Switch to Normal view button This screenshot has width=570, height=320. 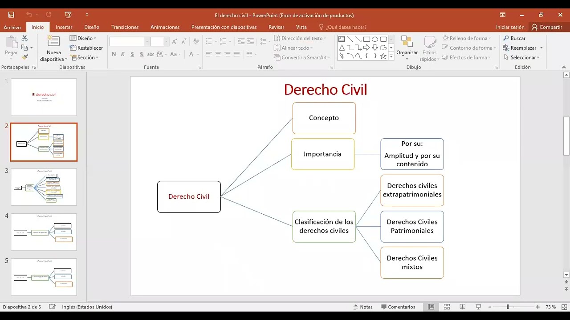[431, 307]
